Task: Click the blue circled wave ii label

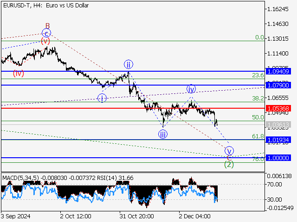Action: click(128, 64)
